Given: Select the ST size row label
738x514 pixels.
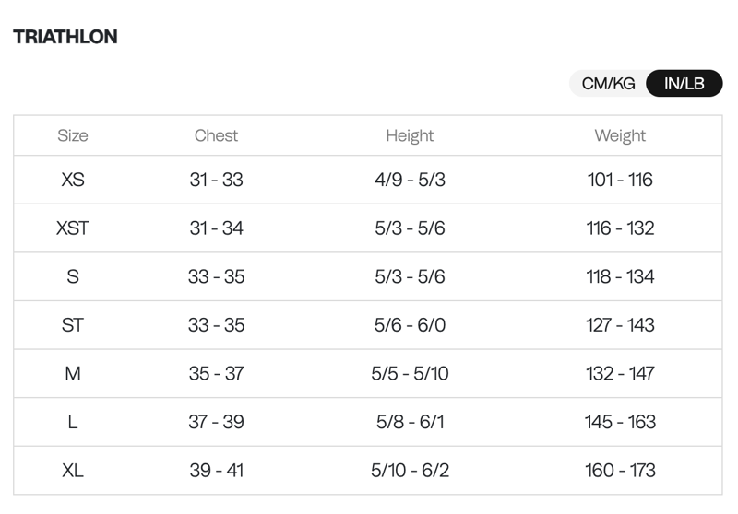Looking at the screenshot, I should coord(73,324).
